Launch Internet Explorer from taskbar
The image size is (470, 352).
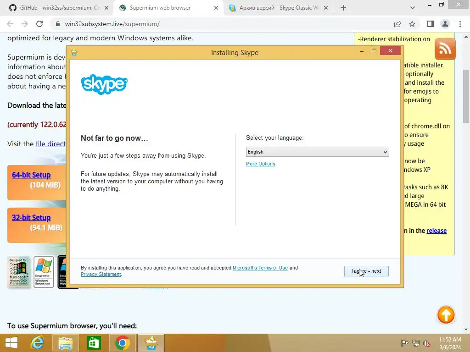(x=38, y=343)
